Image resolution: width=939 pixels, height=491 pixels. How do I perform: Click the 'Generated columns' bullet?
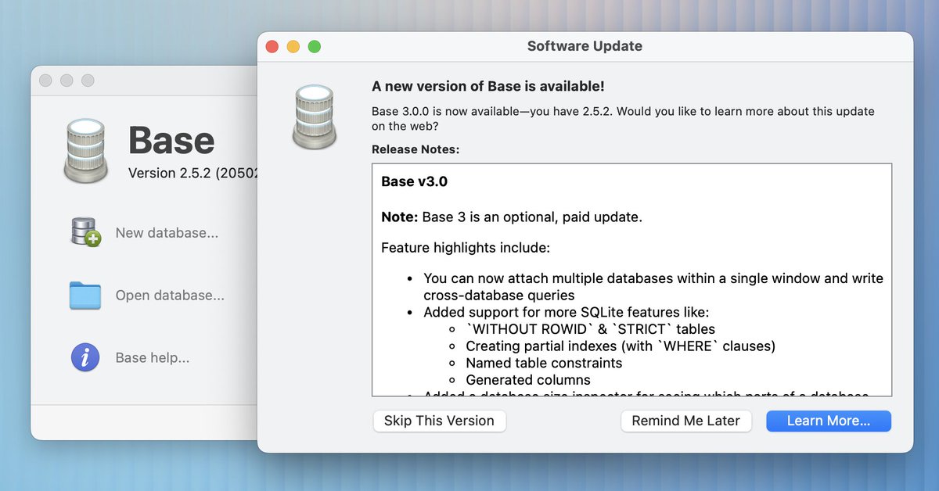click(528, 380)
